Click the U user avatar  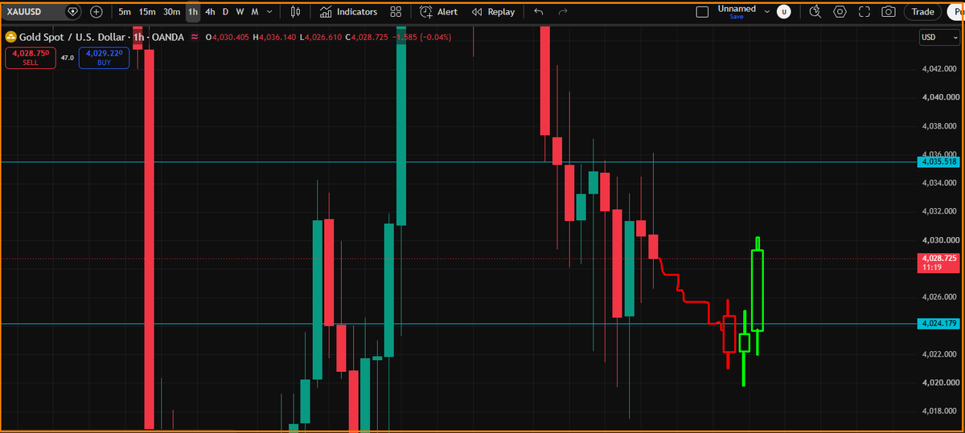pos(783,12)
